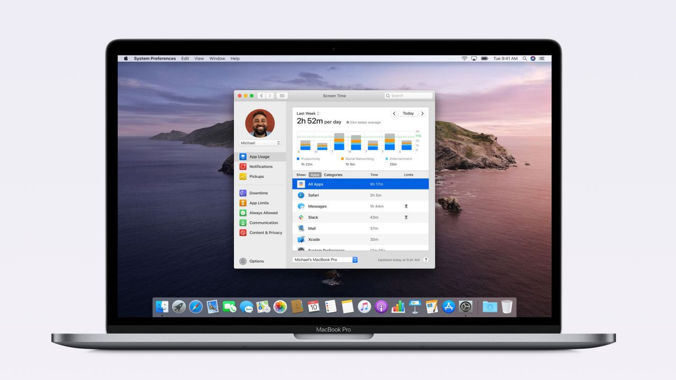Click the Options button in sidebar
676x380 pixels.
(x=252, y=261)
